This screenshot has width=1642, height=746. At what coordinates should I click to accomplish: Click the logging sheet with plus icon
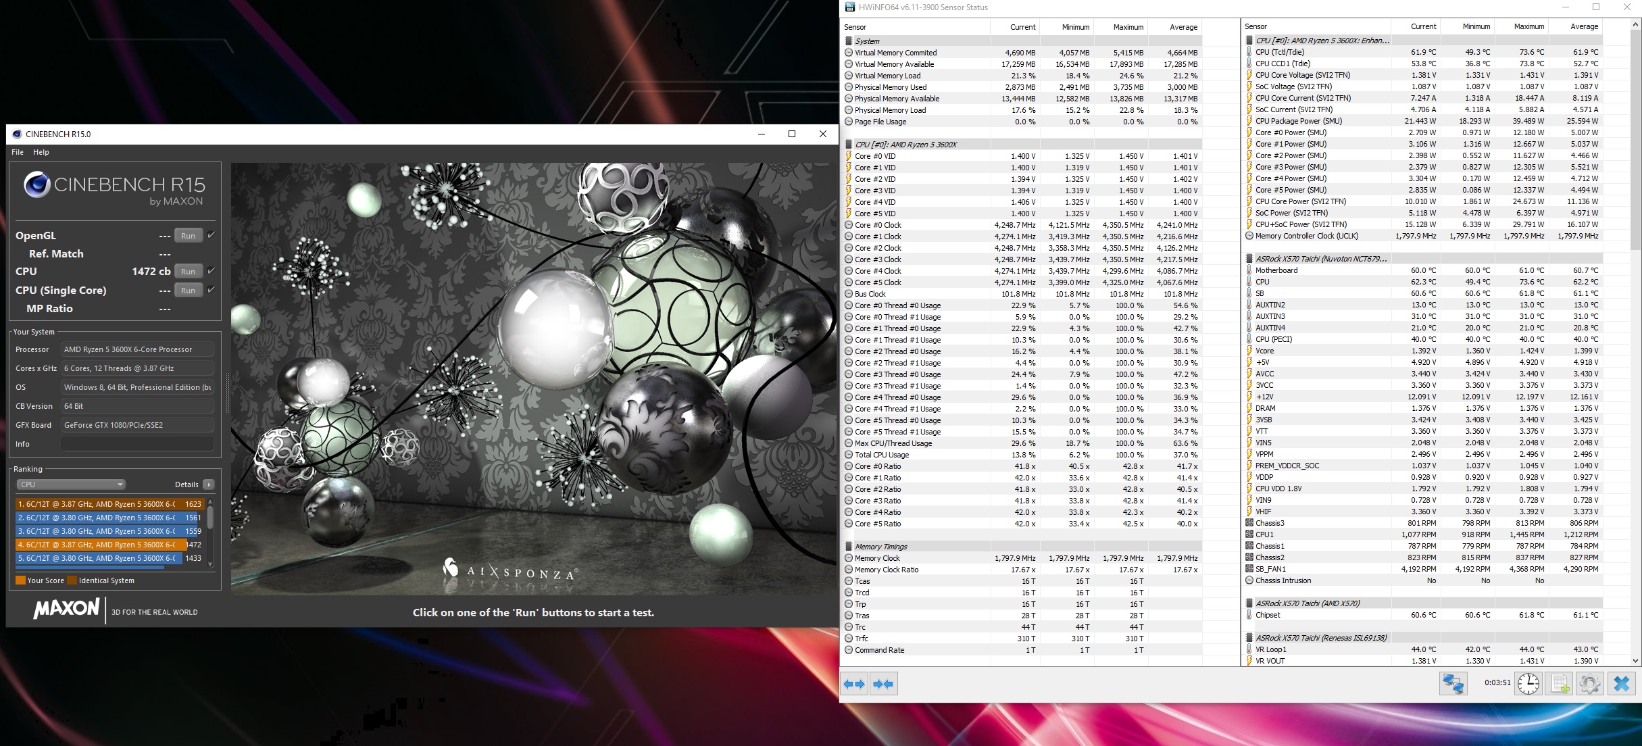tap(1560, 684)
